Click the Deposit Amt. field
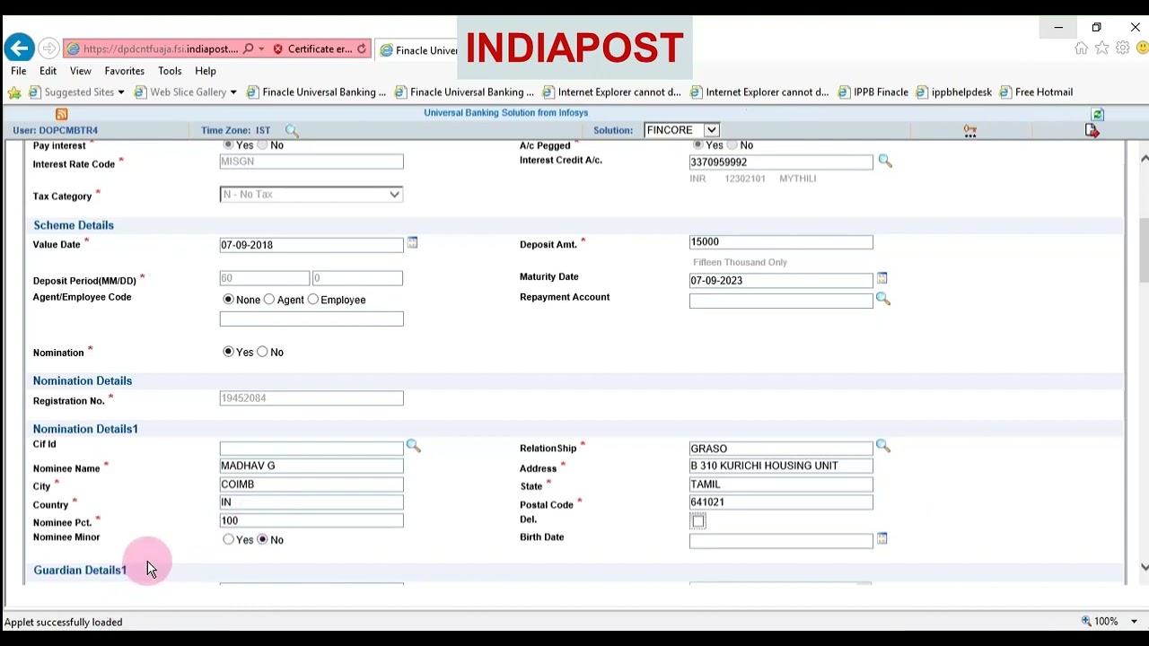 tap(781, 242)
